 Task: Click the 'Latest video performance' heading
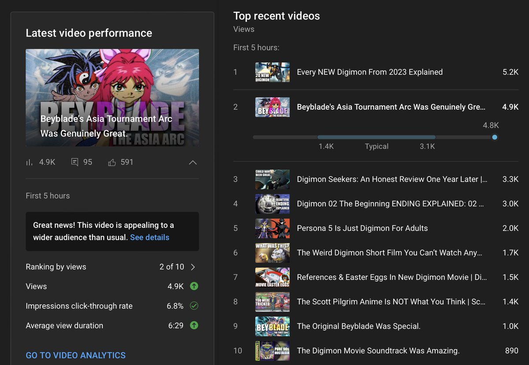tap(89, 33)
